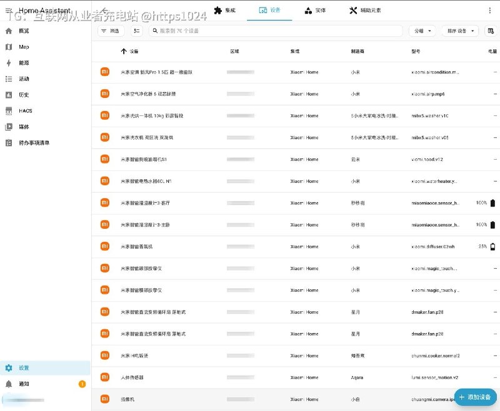The image size is (500, 411).
Task: Sort by the 制造商 manufacturer column header
Action: click(357, 51)
